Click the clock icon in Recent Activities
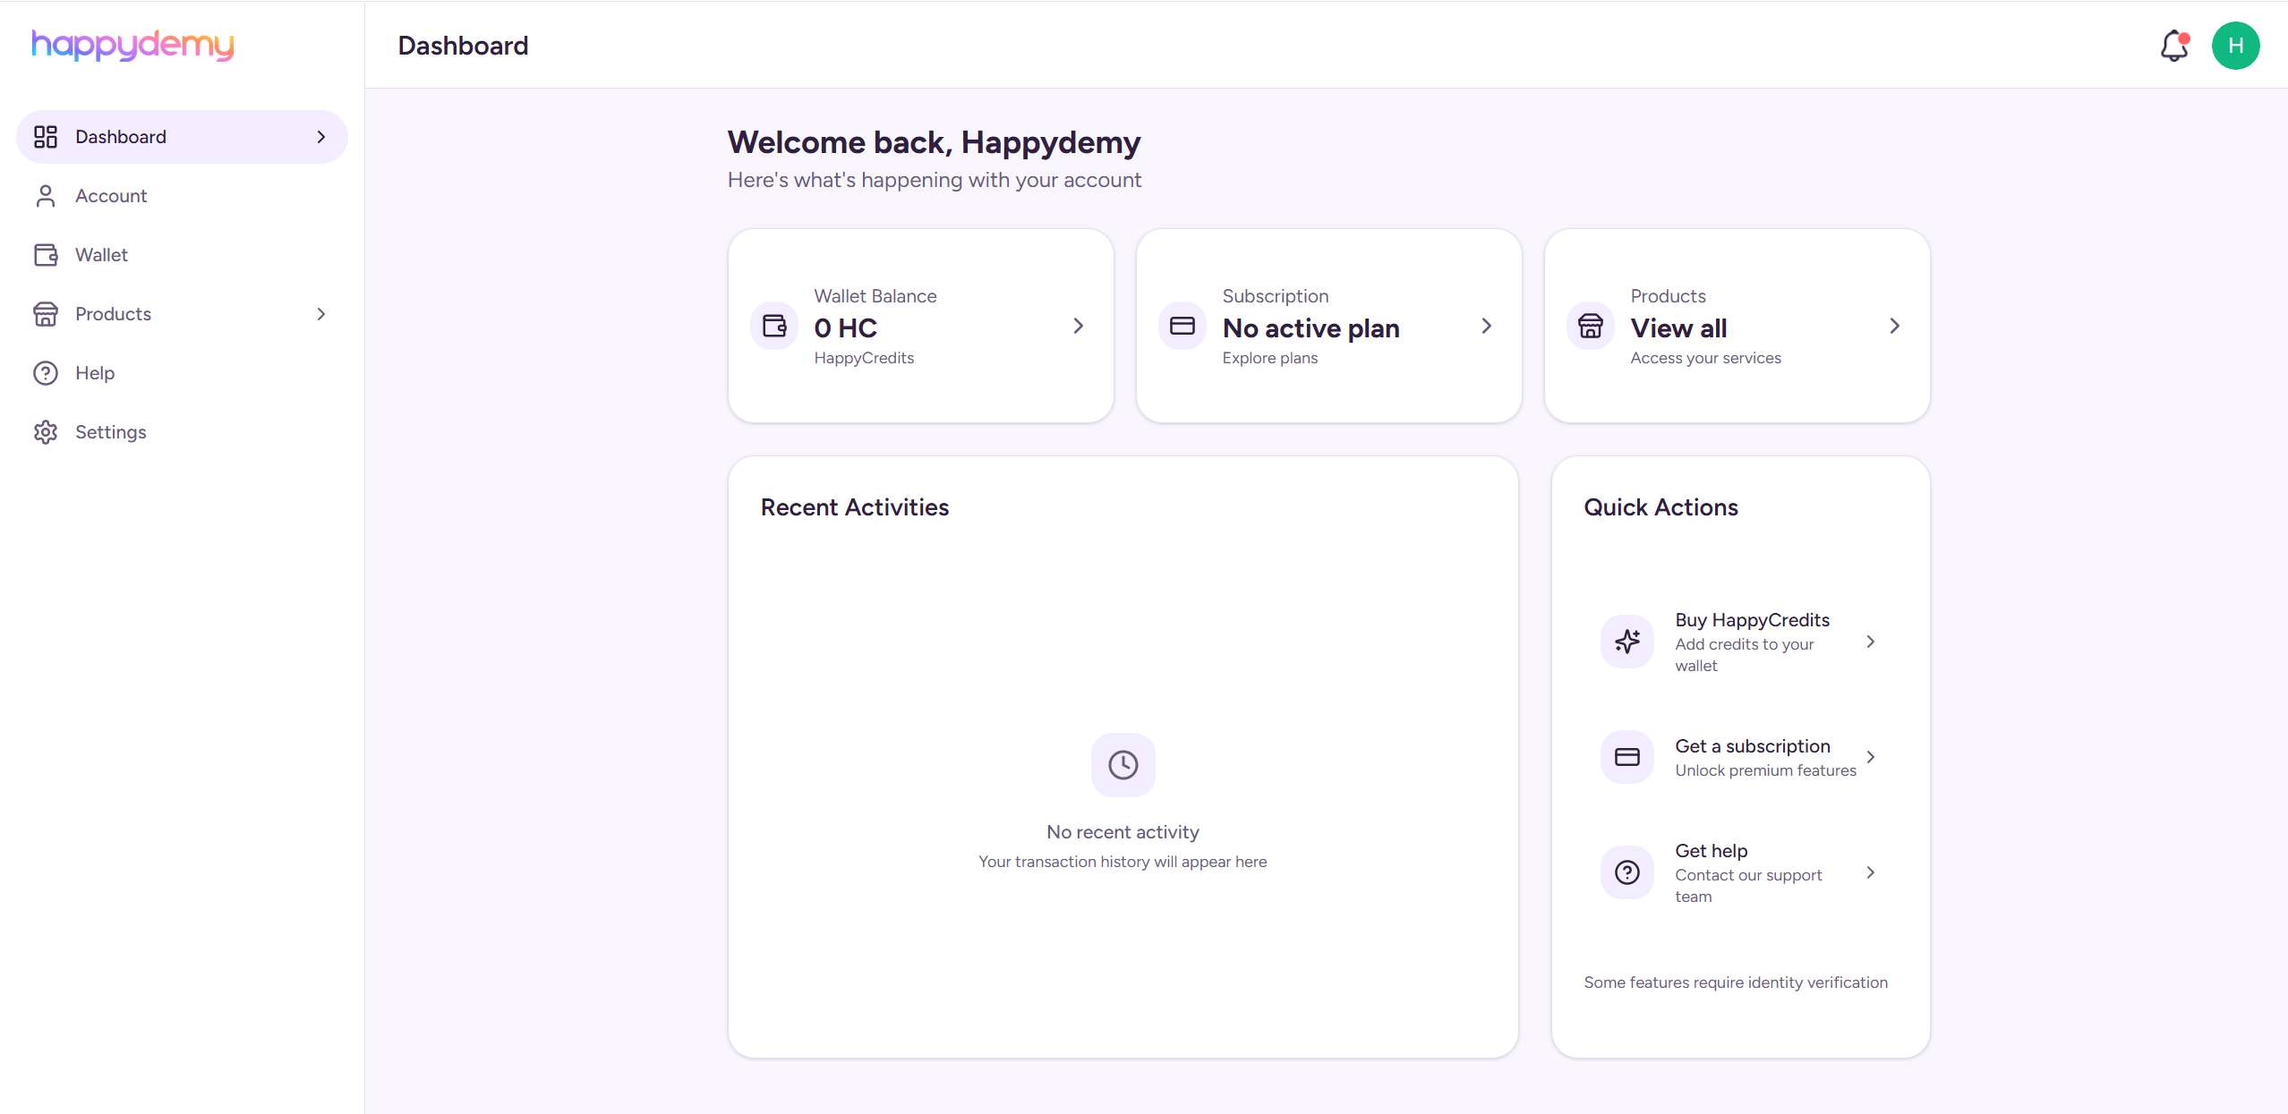This screenshot has height=1114, width=2288. (x=1123, y=765)
